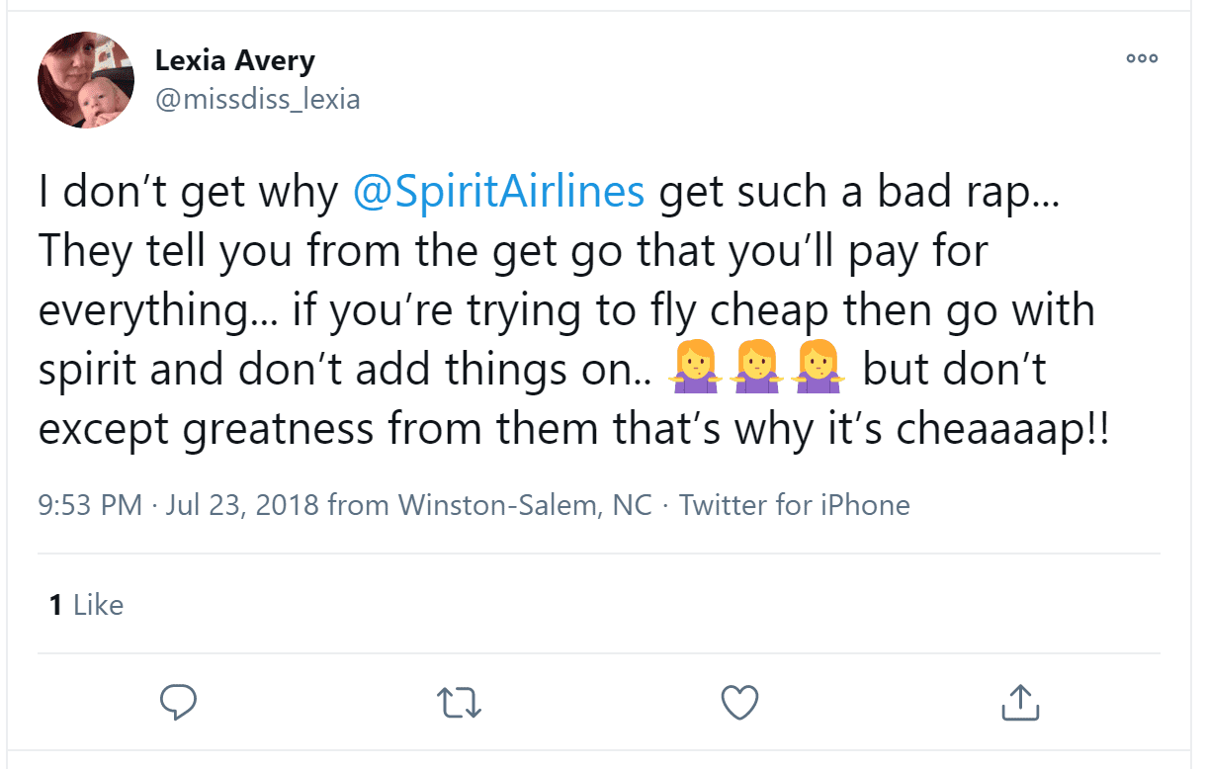Click the Lexia Avery display name
This screenshot has width=1206, height=769.
pyautogui.click(x=235, y=60)
